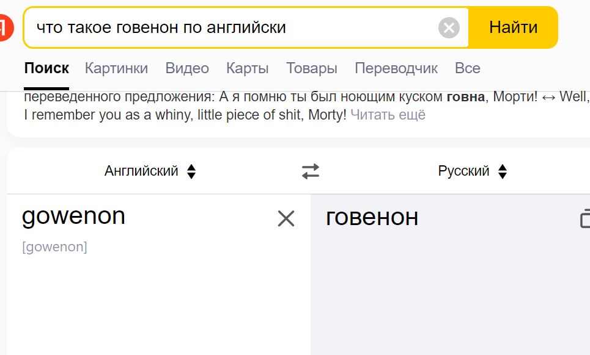Click the Yandex logo icon
The width and height of the screenshot is (590, 355).
click(6, 27)
